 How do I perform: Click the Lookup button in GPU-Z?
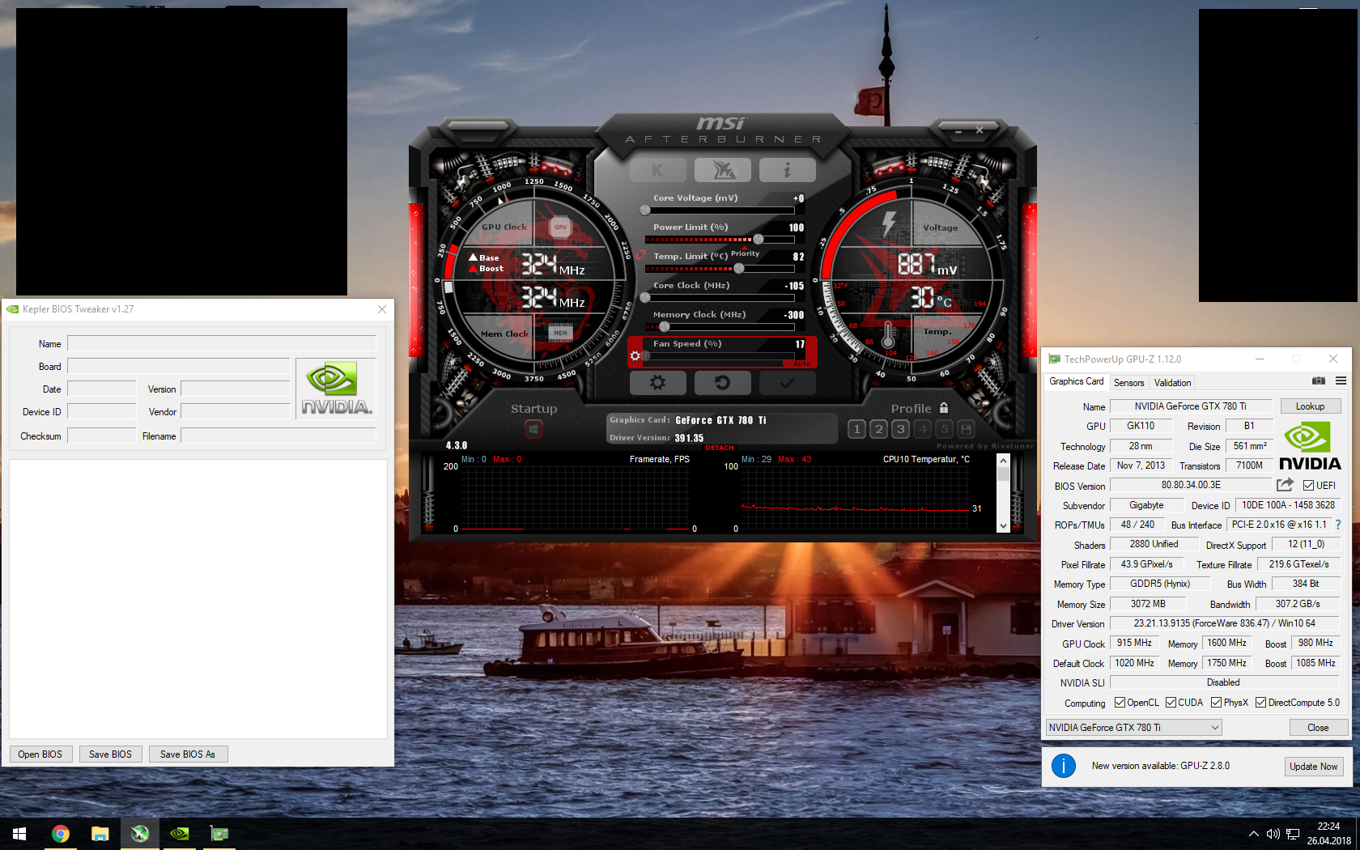coord(1310,406)
